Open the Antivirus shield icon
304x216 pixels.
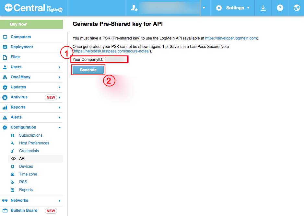(x=5, y=97)
